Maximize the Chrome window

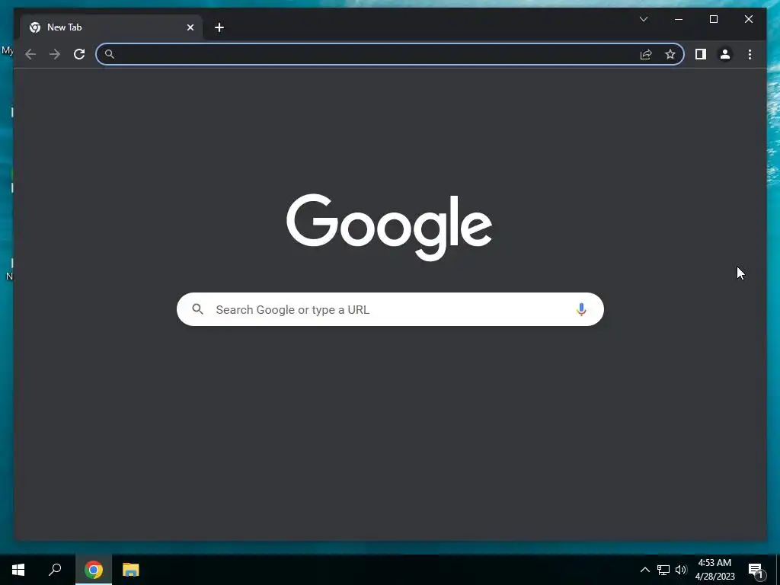(713, 19)
